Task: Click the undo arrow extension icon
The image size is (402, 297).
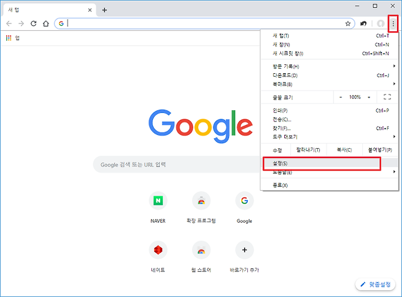Action: pos(363,23)
